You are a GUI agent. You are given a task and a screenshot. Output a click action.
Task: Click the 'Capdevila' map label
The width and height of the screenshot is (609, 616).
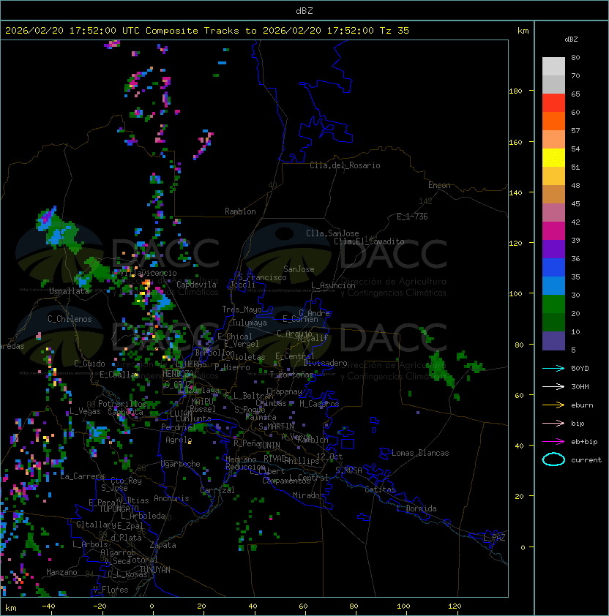[196, 285]
